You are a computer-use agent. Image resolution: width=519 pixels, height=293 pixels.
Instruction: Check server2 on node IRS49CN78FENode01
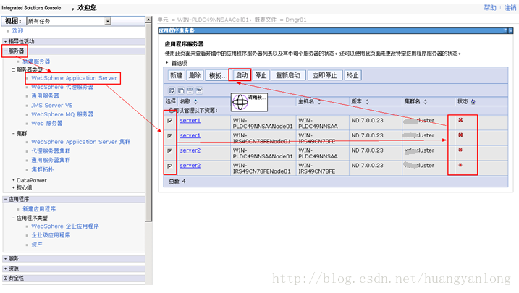tap(170, 166)
